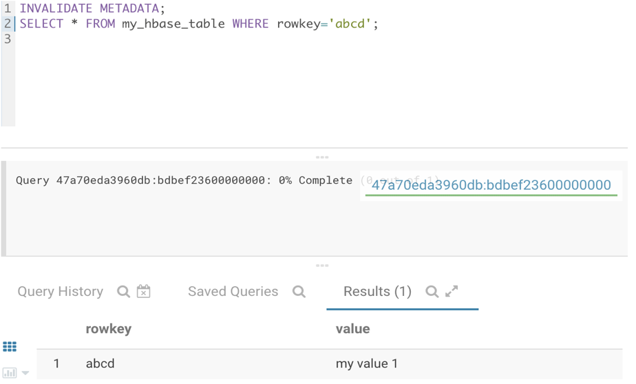Image resolution: width=636 pixels, height=384 pixels.
Task: Place cursor on INVALIDATE METADATA line
Action: (x=92, y=8)
